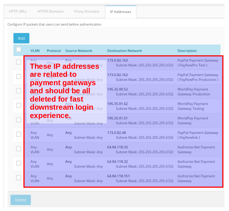Check the row for 173.0.82.48
This screenshot has width=229, height=211.
pos(19,134)
